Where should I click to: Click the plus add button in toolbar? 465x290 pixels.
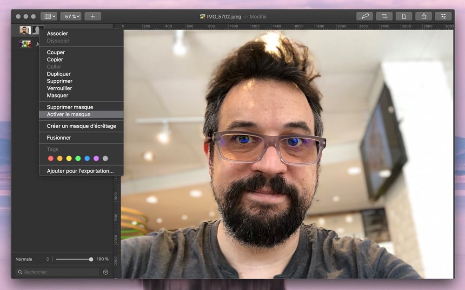(x=93, y=16)
